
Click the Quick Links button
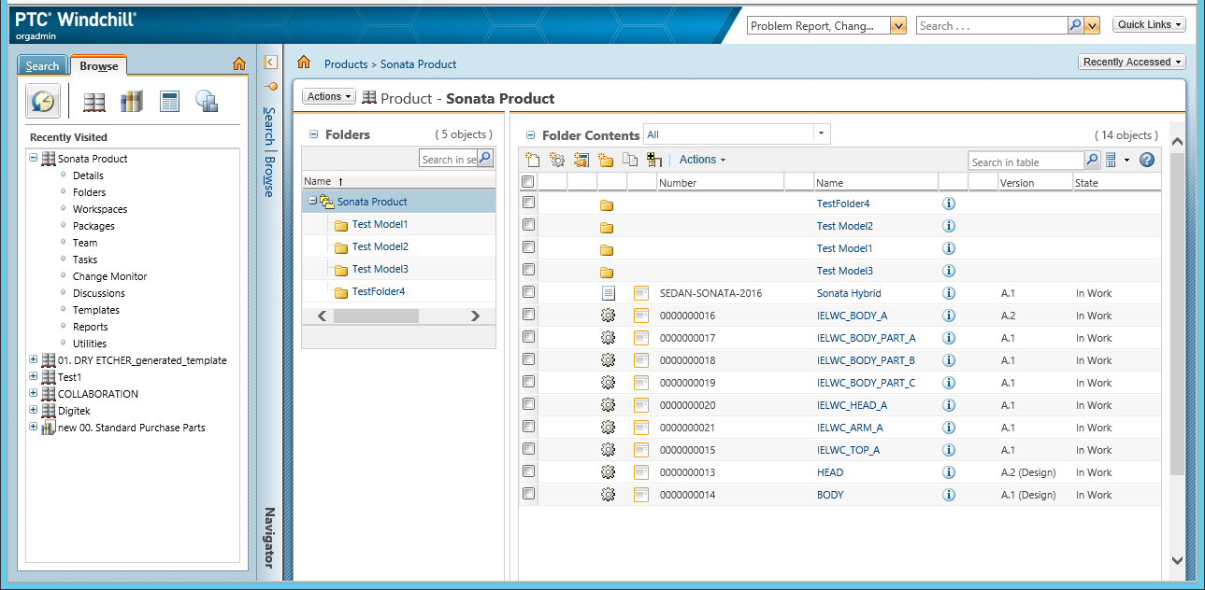[1150, 25]
